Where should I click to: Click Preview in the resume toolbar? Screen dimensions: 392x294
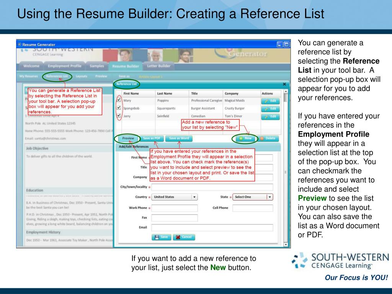tap(101, 76)
